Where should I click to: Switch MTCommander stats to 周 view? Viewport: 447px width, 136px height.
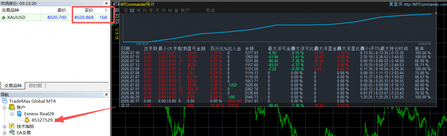tap(139, 10)
